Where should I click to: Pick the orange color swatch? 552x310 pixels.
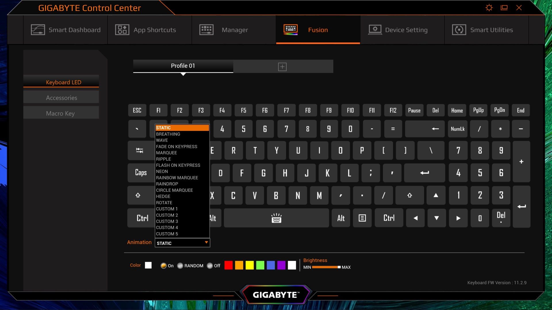(x=239, y=265)
